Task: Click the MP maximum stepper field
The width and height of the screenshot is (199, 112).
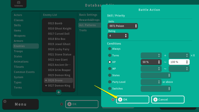Action: point(179,69)
